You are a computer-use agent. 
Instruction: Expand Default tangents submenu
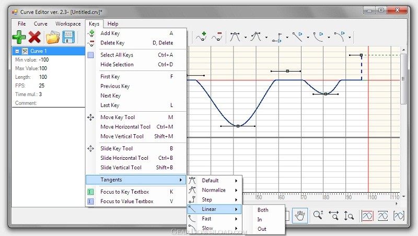(215, 181)
